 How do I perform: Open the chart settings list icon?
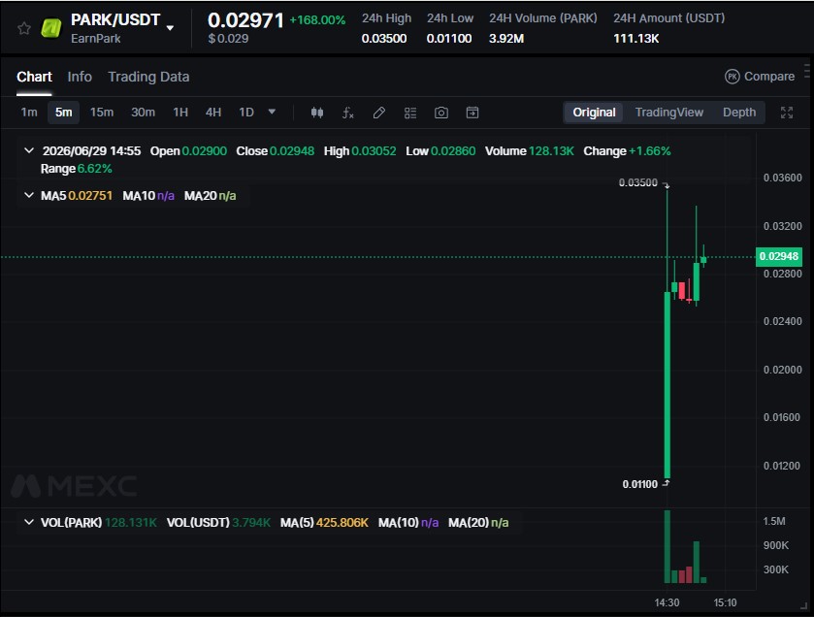click(410, 113)
